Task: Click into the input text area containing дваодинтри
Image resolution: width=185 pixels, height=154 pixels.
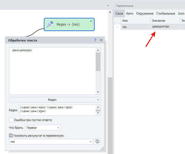Action: (x=52, y=71)
